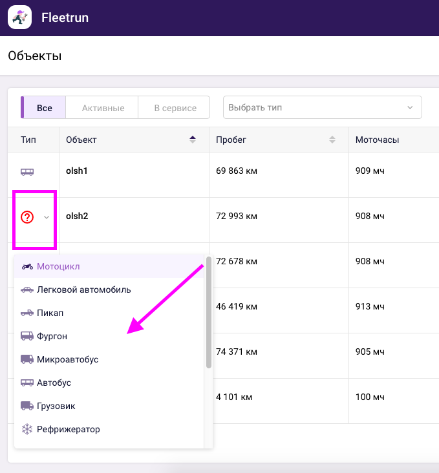
Task: Open the Выбрать тип dropdown
Action: tap(322, 108)
